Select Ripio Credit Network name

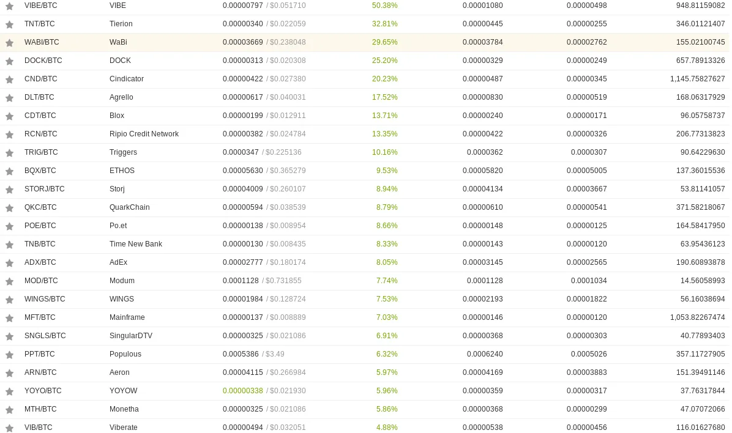144,134
